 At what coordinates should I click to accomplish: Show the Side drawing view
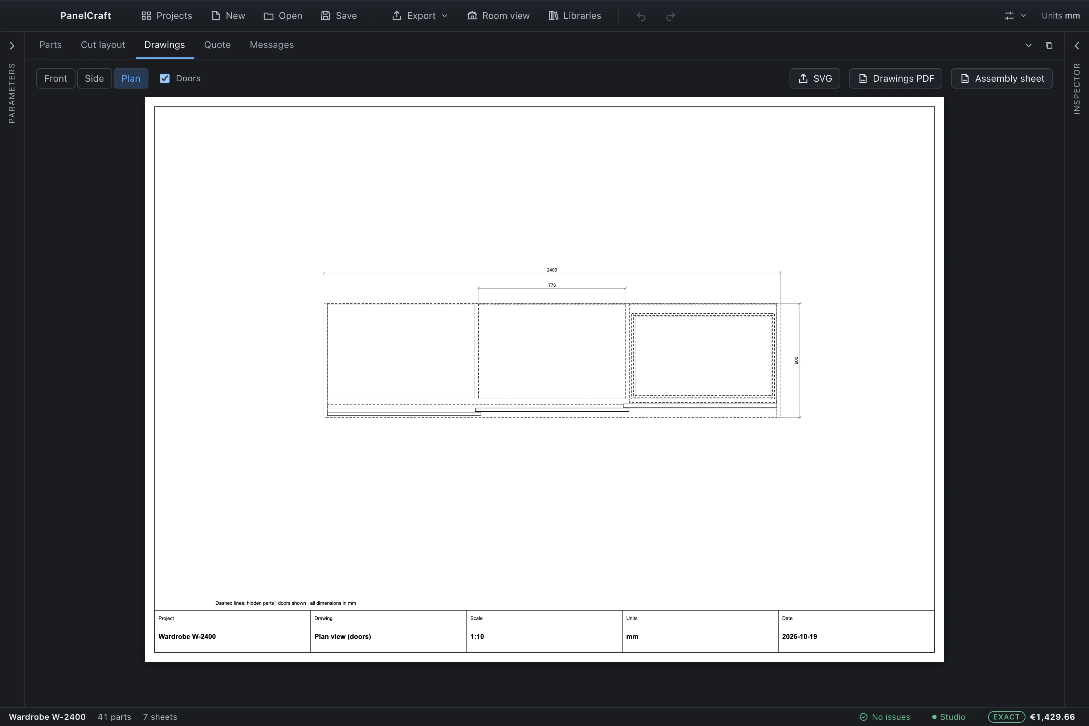click(x=94, y=78)
